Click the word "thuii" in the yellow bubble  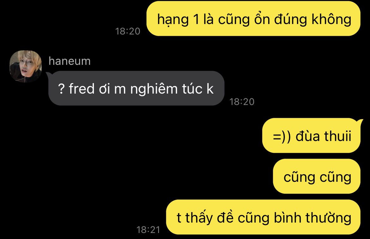(337, 136)
